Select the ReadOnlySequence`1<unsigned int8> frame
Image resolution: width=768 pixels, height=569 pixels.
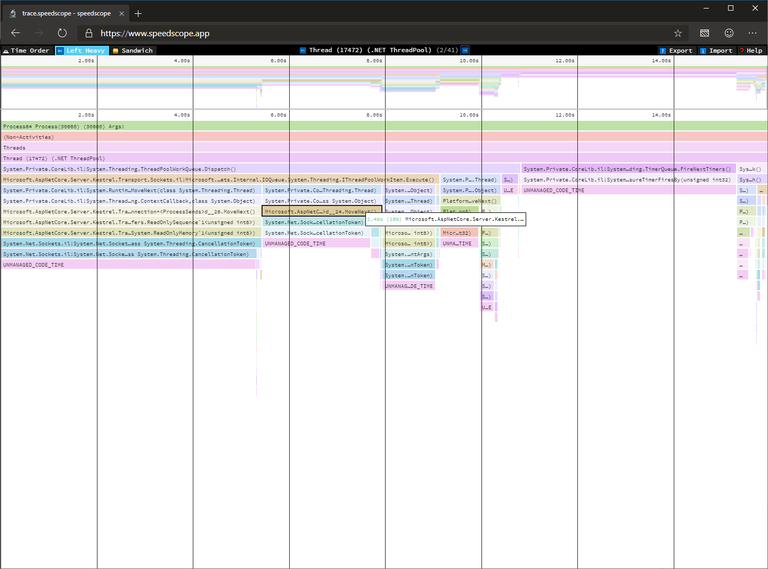[x=131, y=222]
